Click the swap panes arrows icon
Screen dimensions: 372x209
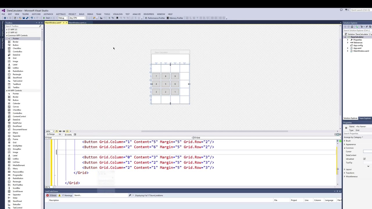[x=60, y=134]
